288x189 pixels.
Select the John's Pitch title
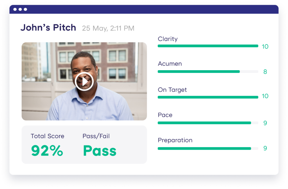[x=48, y=28]
